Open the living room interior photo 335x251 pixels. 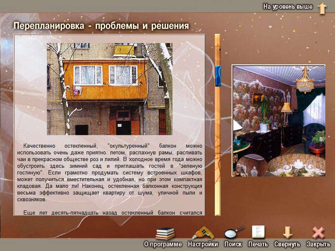pyautogui.click(x=279, y=121)
